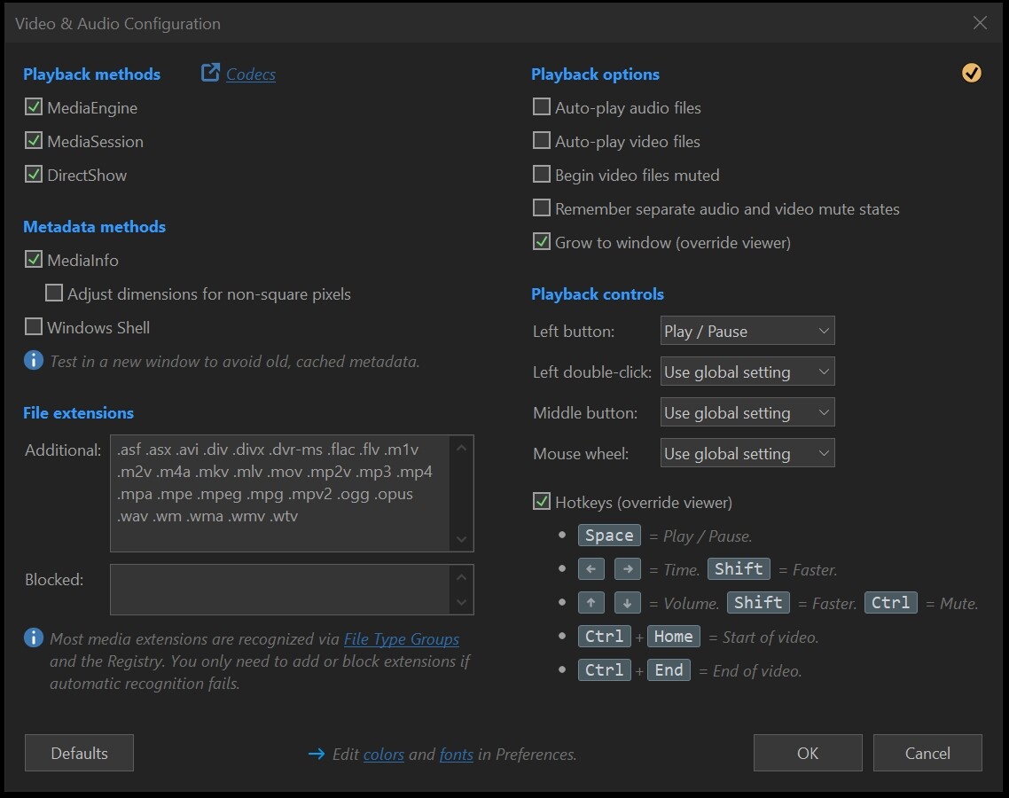Click the Ctrl key for Mute
Viewport: 1009px width, 798px height.
890,602
